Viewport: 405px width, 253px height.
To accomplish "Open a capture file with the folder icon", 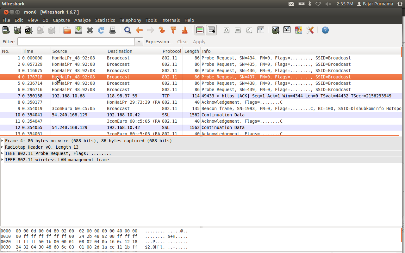I will click(67, 30).
